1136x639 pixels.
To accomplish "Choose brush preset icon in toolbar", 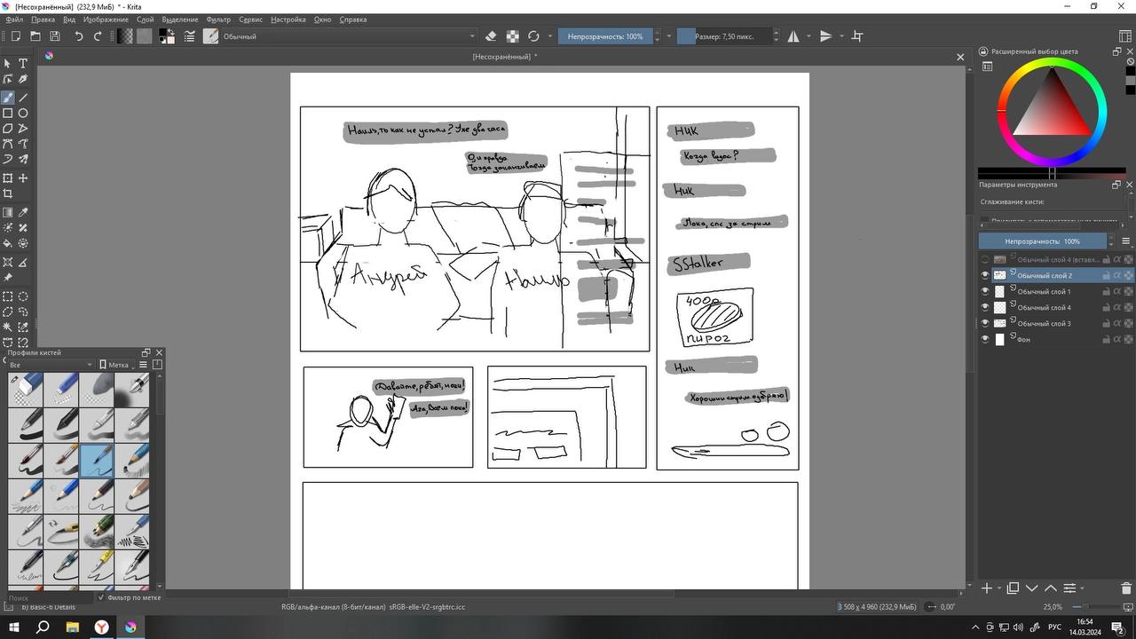I will tap(210, 36).
